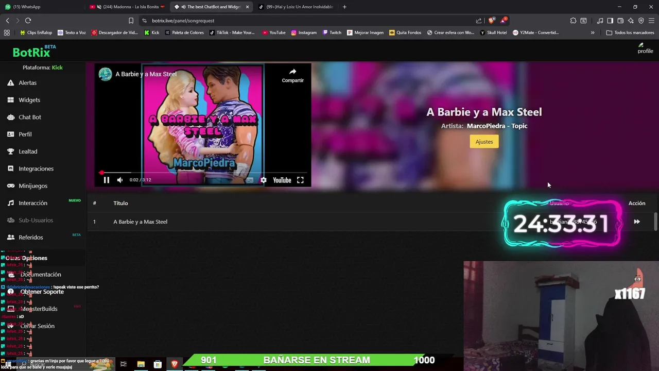Click the share page icon in address bar
Image resolution: width=659 pixels, height=371 pixels.
pyautogui.click(x=479, y=21)
